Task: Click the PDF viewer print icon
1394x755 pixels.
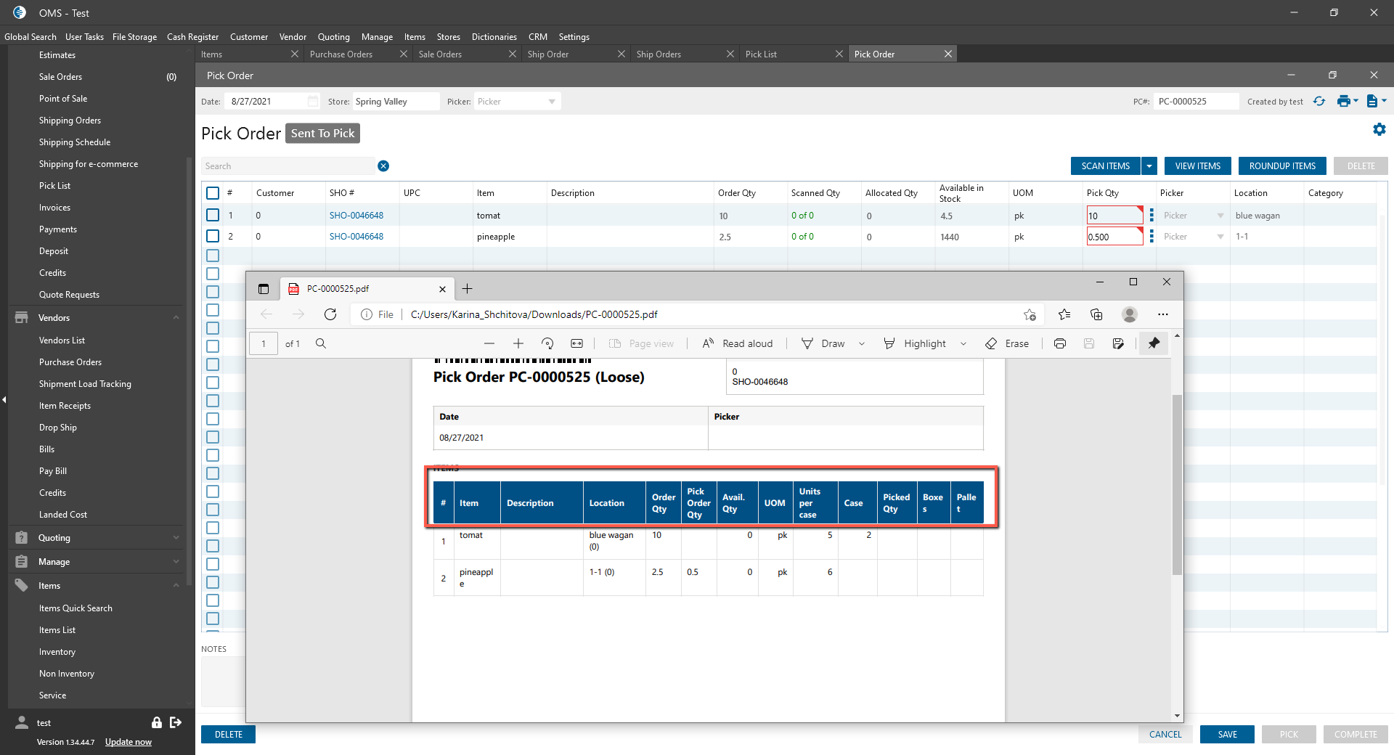Action: [x=1059, y=343]
